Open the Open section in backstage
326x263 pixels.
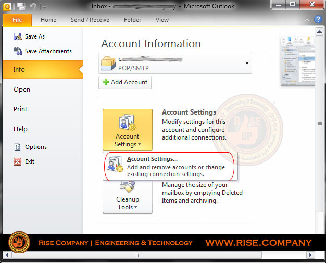pyautogui.click(x=22, y=90)
